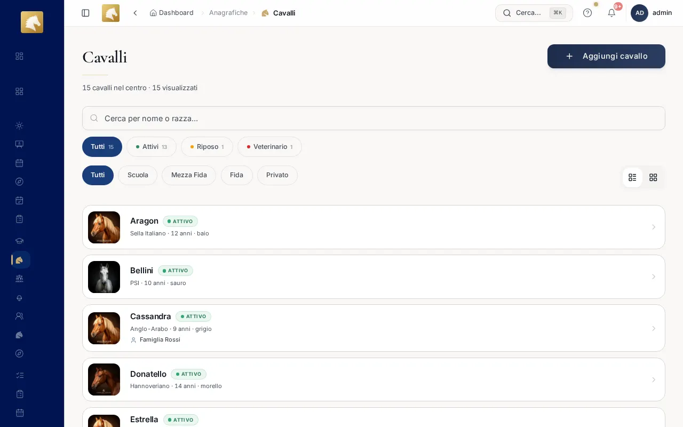Open the help question mark icon

[587, 13]
